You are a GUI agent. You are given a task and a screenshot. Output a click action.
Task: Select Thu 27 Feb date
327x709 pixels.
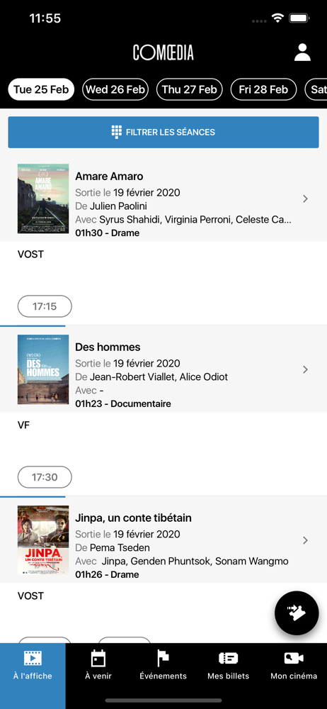pyautogui.click(x=190, y=89)
